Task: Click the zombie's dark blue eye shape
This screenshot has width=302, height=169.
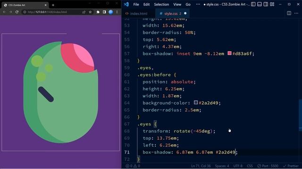Action: (x=46, y=94)
